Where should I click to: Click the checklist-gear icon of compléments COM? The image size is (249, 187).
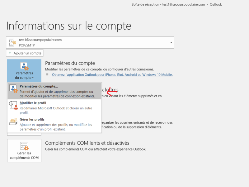tap(24, 146)
